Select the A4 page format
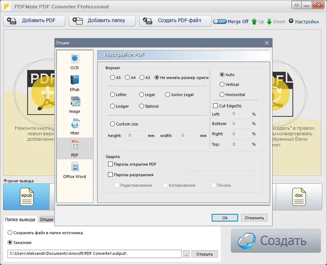The width and height of the screenshot is (327, 265). (x=127, y=78)
